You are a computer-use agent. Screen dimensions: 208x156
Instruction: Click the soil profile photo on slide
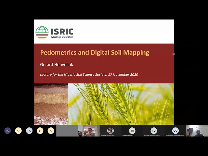(x=51, y=104)
